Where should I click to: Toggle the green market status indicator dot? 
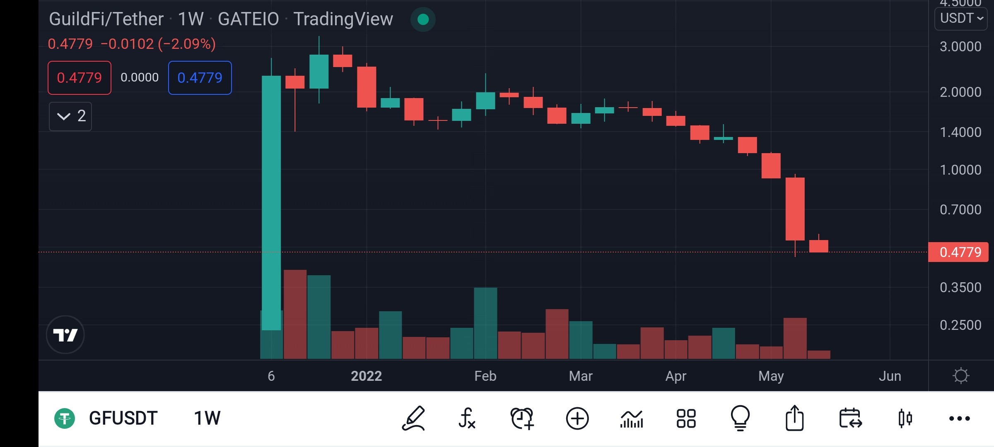pyautogui.click(x=423, y=19)
